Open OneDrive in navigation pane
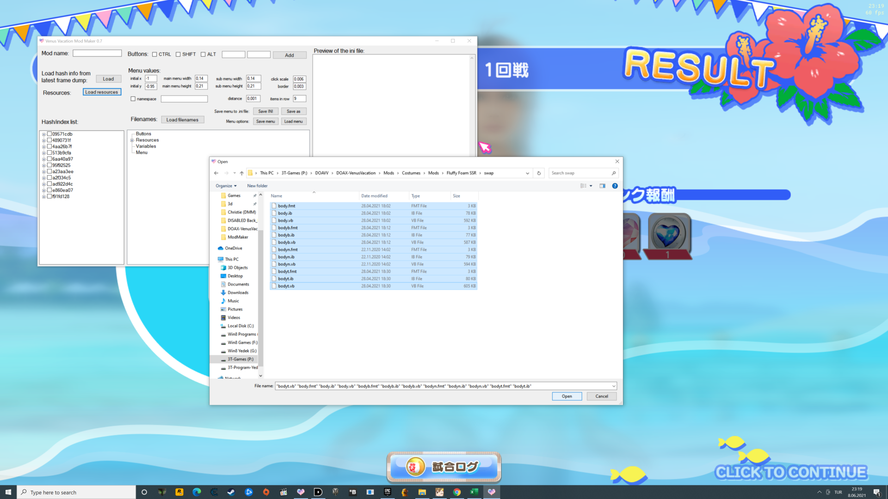This screenshot has height=499, width=888. point(230,248)
